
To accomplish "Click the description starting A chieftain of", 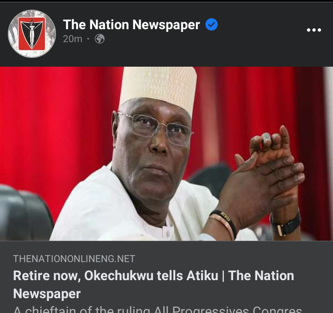I will [158, 309].
